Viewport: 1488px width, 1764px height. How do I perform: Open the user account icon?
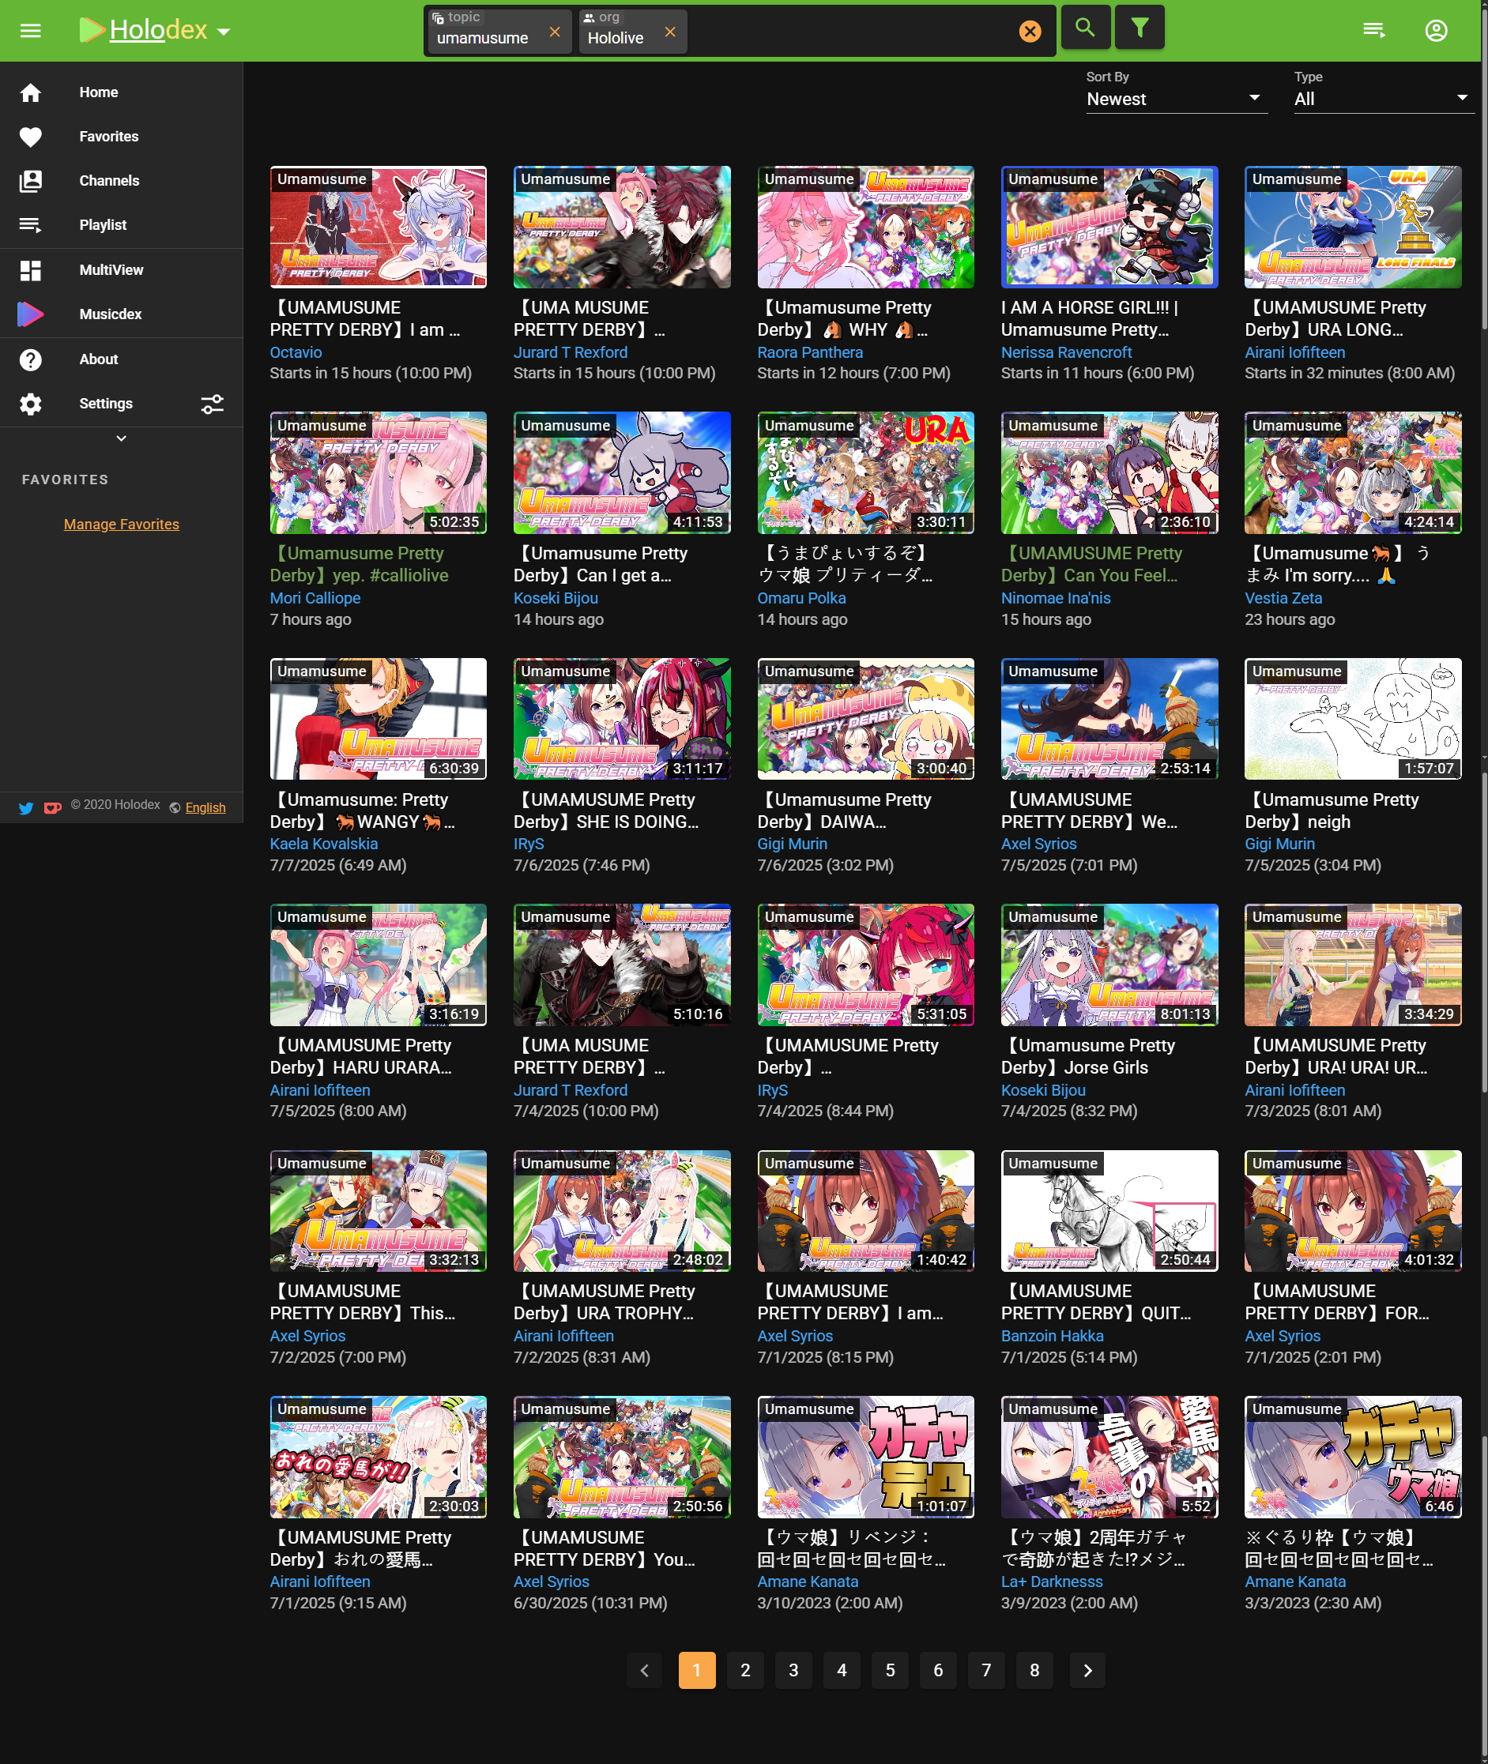click(x=1436, y=31)
